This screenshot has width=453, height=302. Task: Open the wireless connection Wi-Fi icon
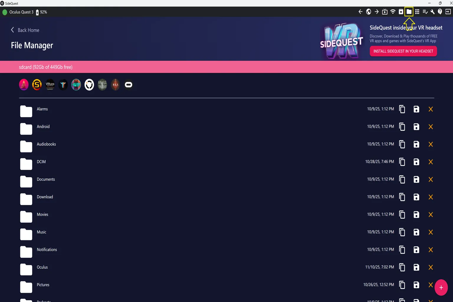pyautogui.click(x=393, y=12)
